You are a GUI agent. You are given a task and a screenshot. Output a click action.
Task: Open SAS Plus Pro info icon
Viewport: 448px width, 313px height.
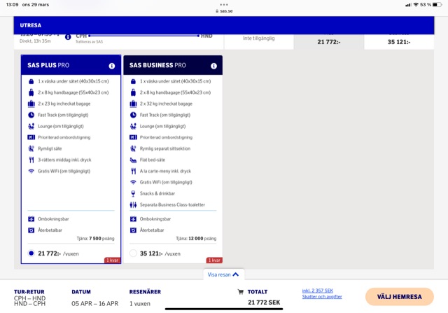click(x=112, y=66)
